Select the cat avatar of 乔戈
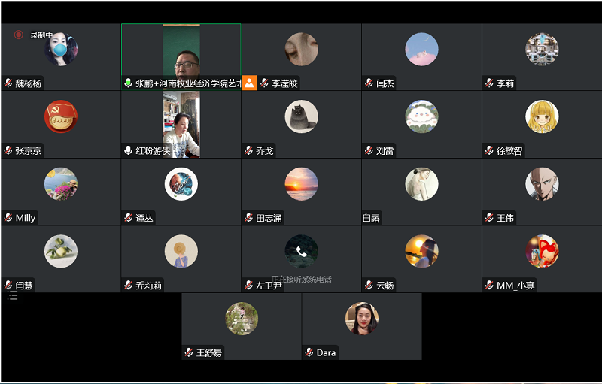 pyautogui.click(x=302, y=116)
